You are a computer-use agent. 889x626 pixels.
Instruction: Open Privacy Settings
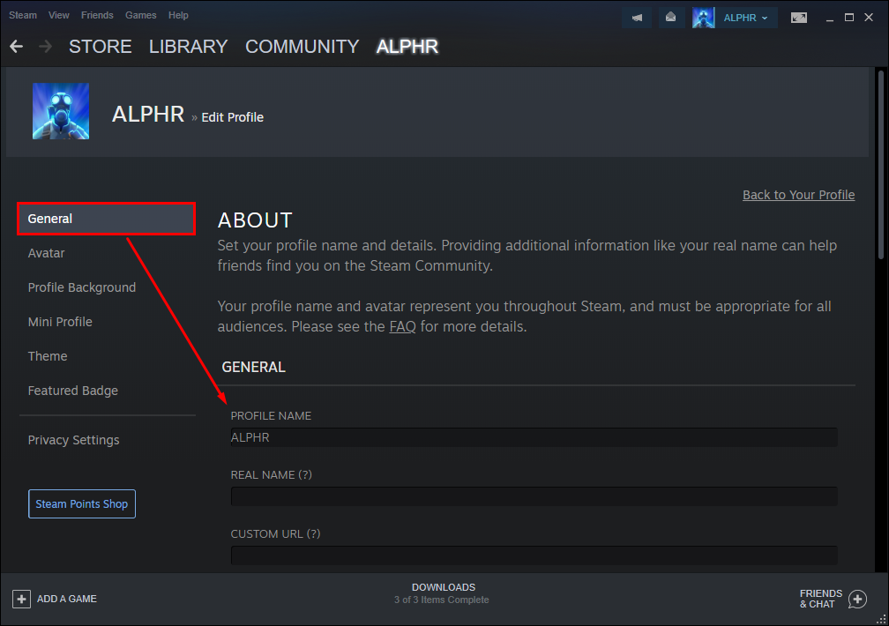click(74, 440)
